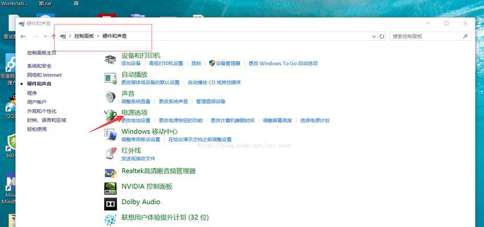Click the shield icon beside 设备管理器

pos(212,63)
